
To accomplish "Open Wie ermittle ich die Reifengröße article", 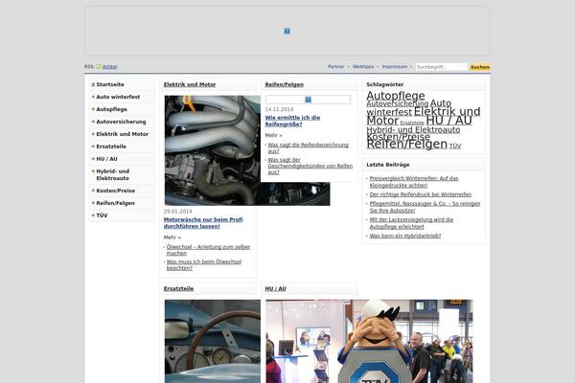I will click(x=292, y=121).
